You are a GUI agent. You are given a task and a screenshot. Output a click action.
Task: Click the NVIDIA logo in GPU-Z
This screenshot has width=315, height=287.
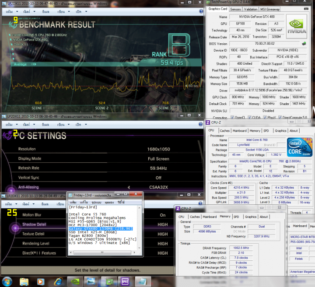click(297, 27)
